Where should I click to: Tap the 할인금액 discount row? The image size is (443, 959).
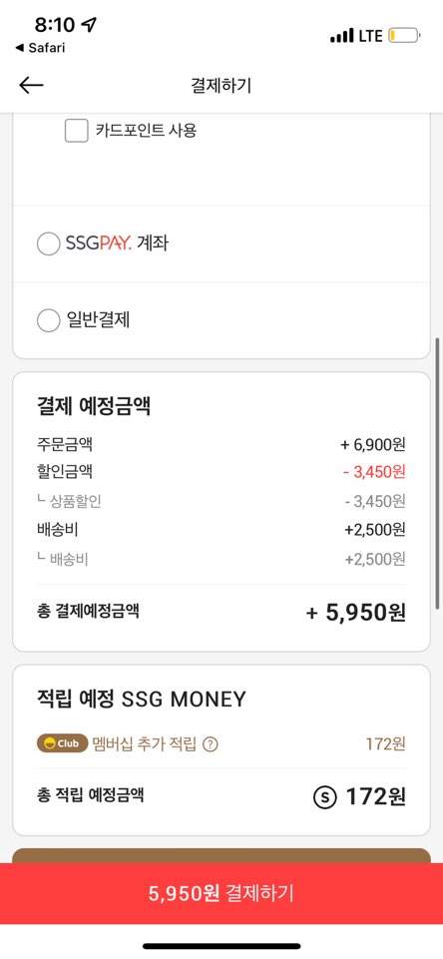pos(221,472)
